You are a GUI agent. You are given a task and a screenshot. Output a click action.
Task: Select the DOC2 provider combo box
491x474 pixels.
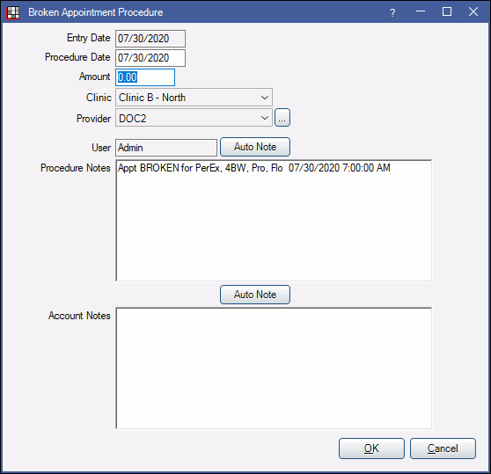(194, 118)
